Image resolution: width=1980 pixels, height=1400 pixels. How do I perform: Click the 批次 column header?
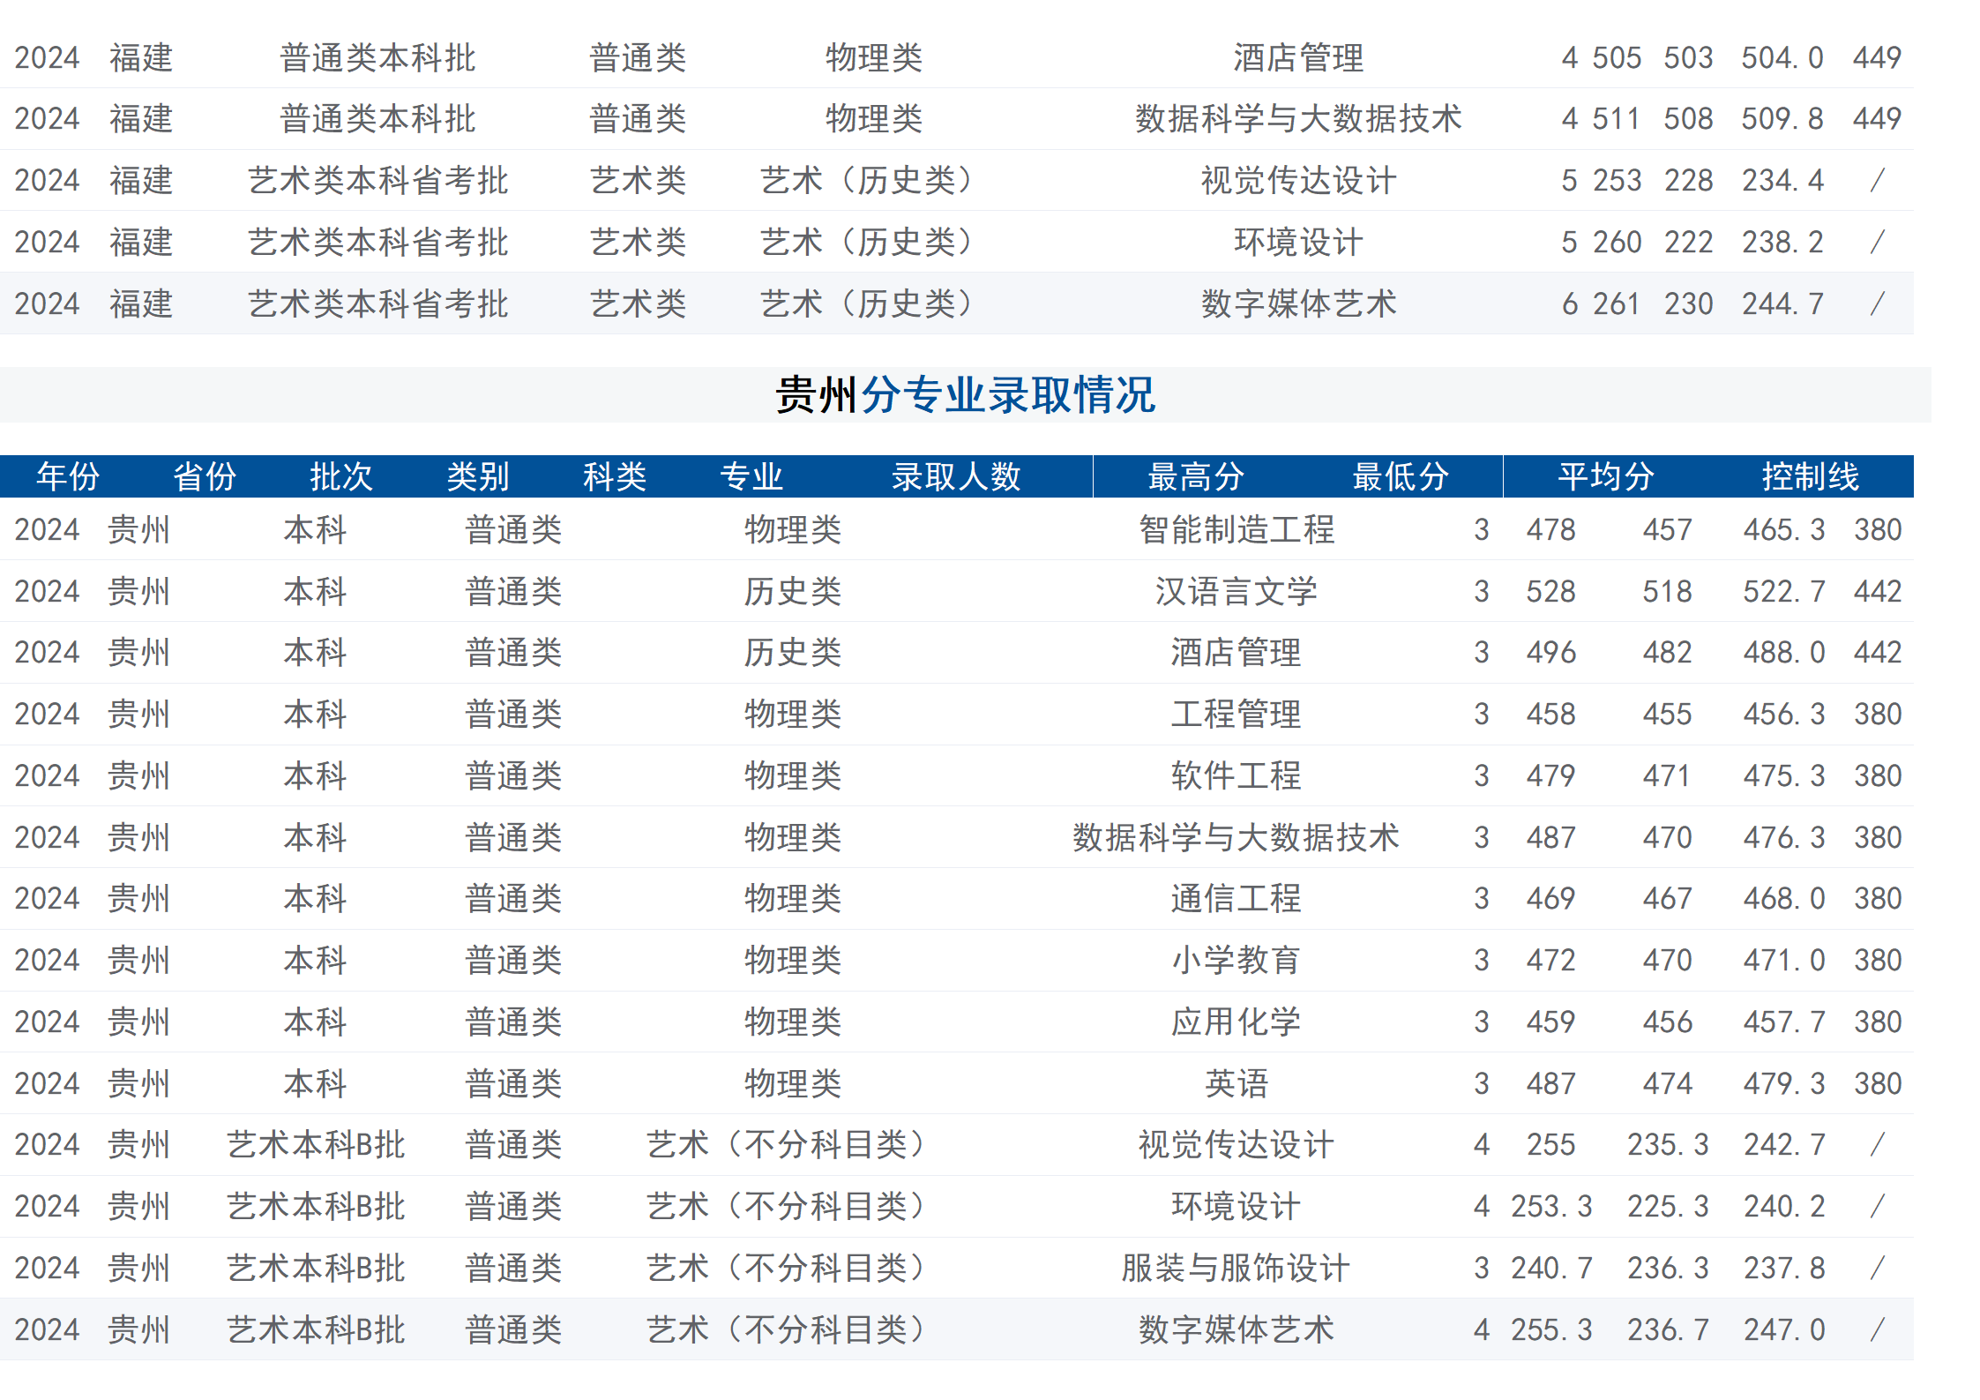(343, 477)
